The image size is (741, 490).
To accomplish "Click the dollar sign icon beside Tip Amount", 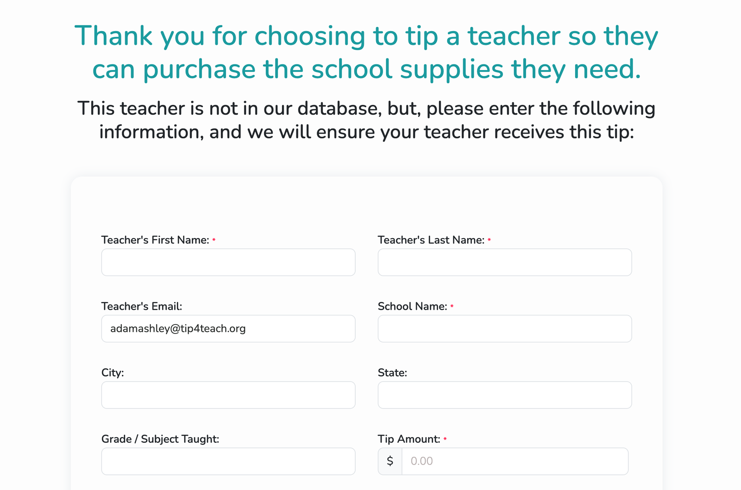I will click(390, 461).
